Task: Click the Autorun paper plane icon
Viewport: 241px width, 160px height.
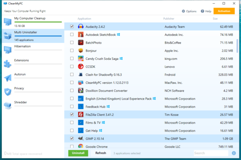Action: pyautogui.click(x=8, y=78)
